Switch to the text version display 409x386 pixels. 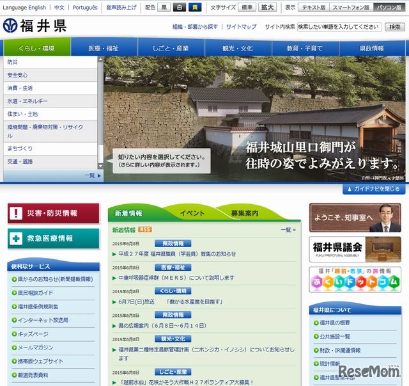[314, 8]
